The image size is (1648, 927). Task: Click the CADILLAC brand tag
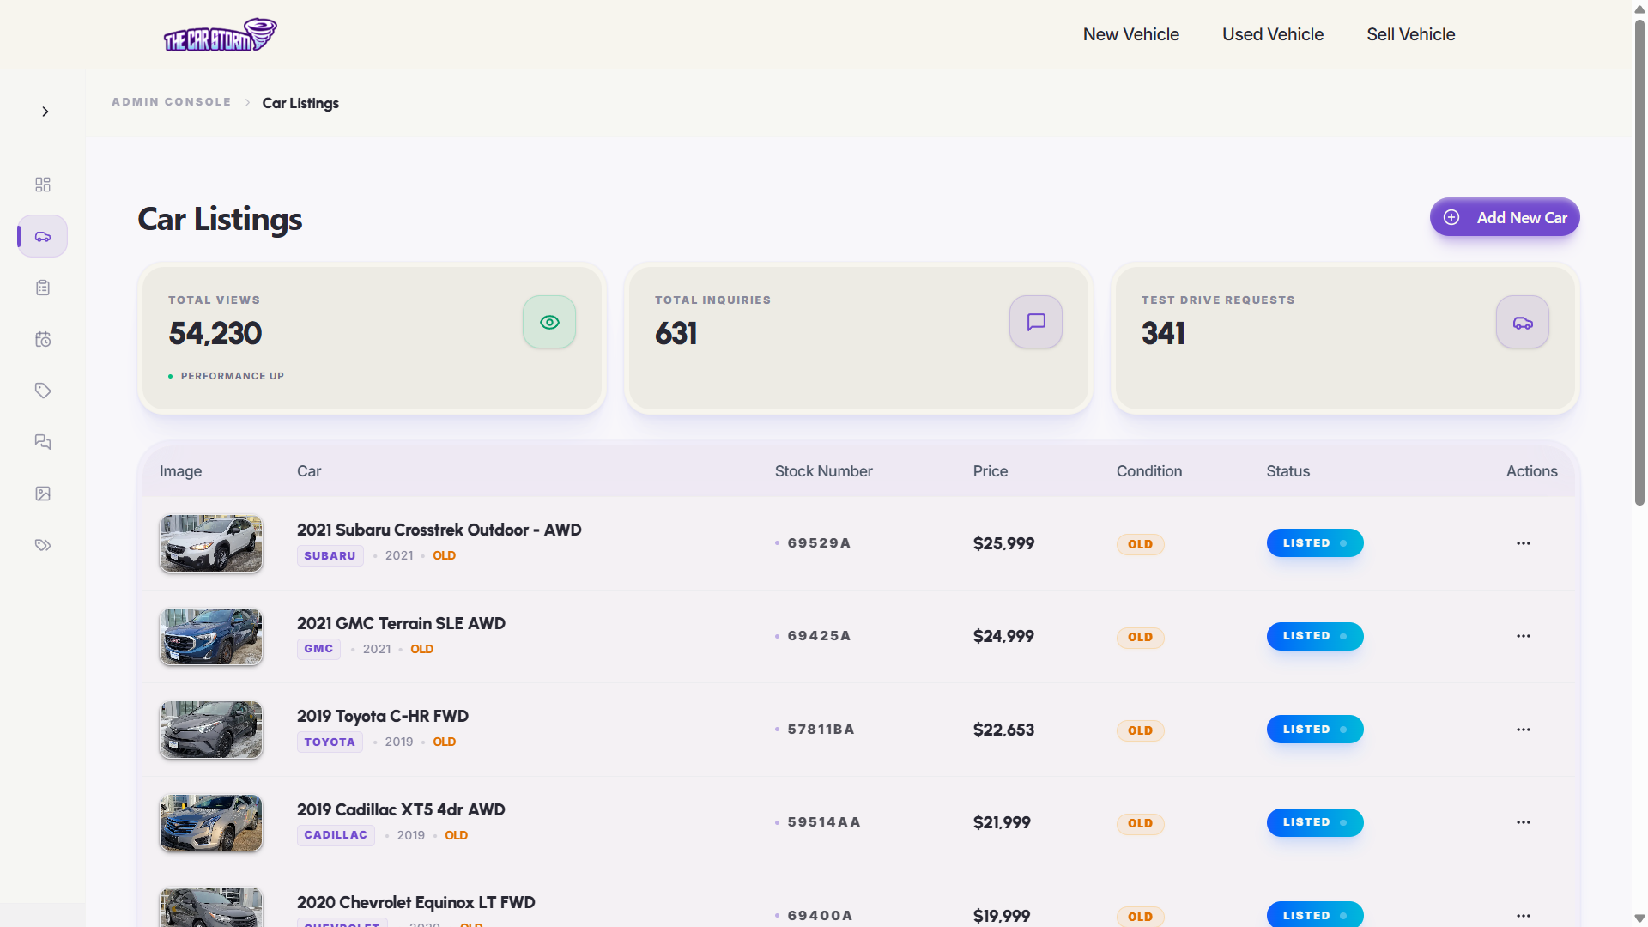point(336,835)
